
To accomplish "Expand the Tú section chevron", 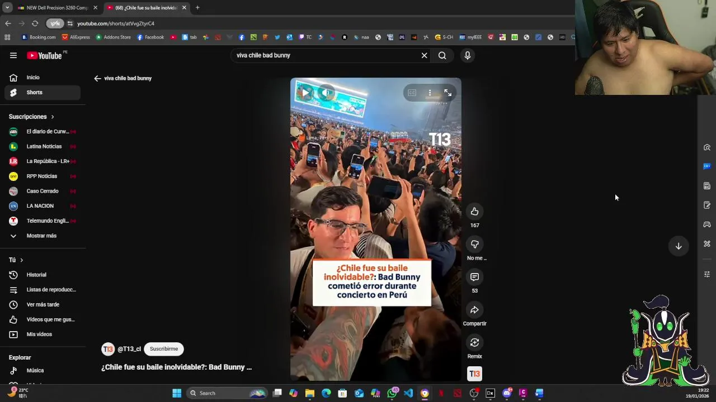I will coord(21,260).
